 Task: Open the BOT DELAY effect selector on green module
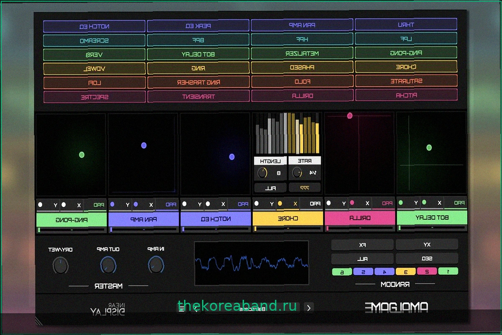432,217
